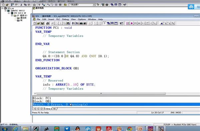The image size is (200, 131).
Task: Click Open project icon in SIMATIC Manager toolbar
Action: tap(7, 5)
